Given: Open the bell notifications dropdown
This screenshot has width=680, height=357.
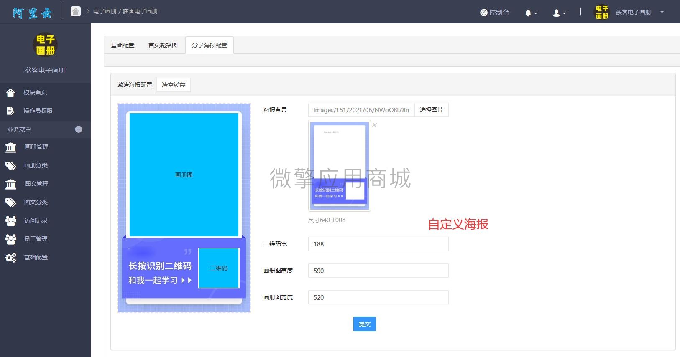Looking at the screenshot, I should click(531, 13).
